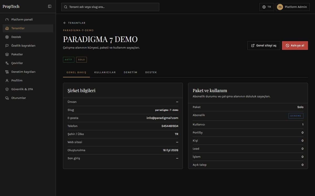Click the Güvenlik & 2FA shield icon

pos(7,89)
